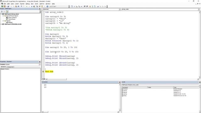Click the Insert UserForm toolbar icon
This screenshot has width=201, height=113.
[x=4, y=6]
